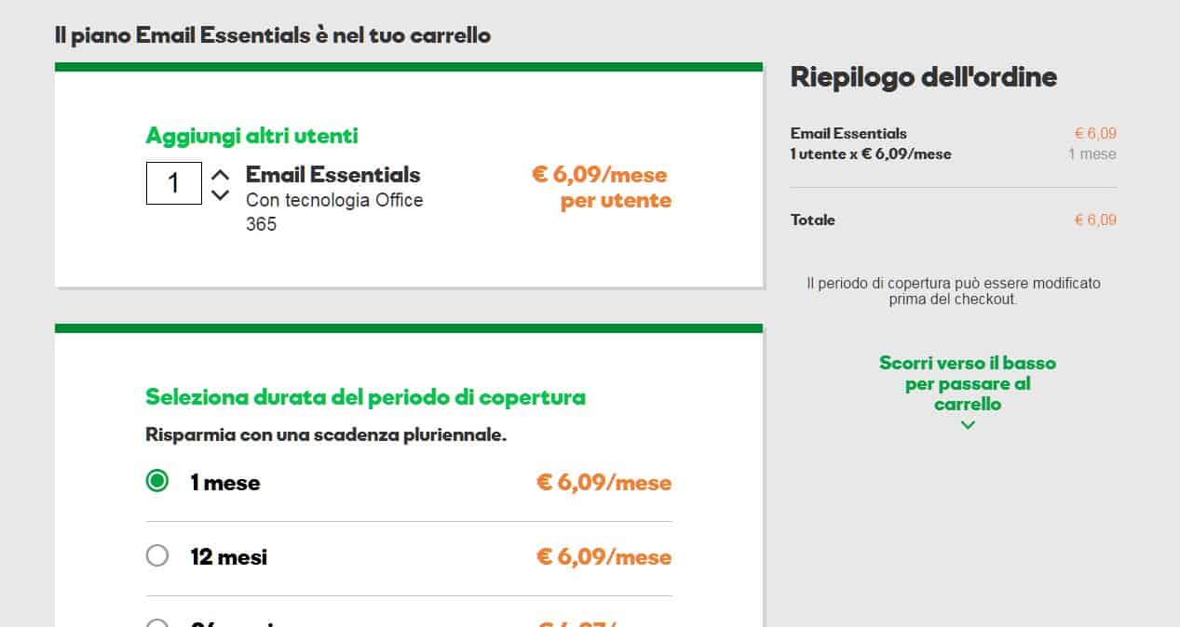The height and width of the screenshot is (627, 1180).
Task: Click the '€ 6,09' total amount
Action: point(1095,220)
